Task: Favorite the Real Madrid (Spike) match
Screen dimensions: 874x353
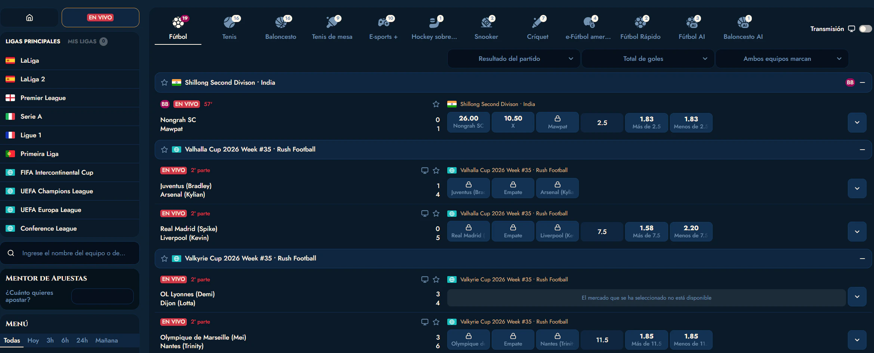Action: click(x=436, y=213)
